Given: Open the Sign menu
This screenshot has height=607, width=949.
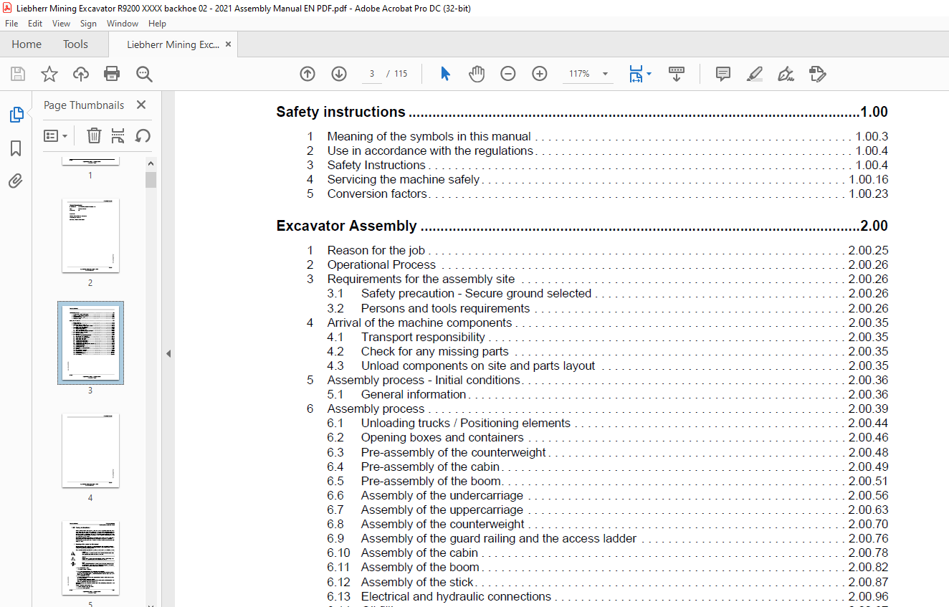Looking at the screenshot, I should coord(89,24).
